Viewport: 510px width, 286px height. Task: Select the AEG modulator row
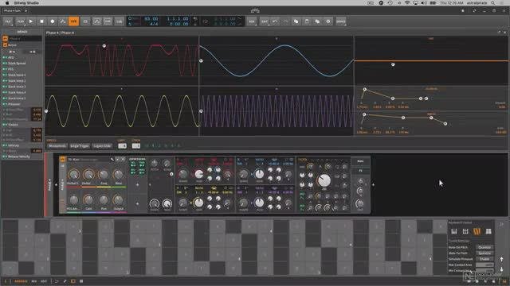pos(22,57)
